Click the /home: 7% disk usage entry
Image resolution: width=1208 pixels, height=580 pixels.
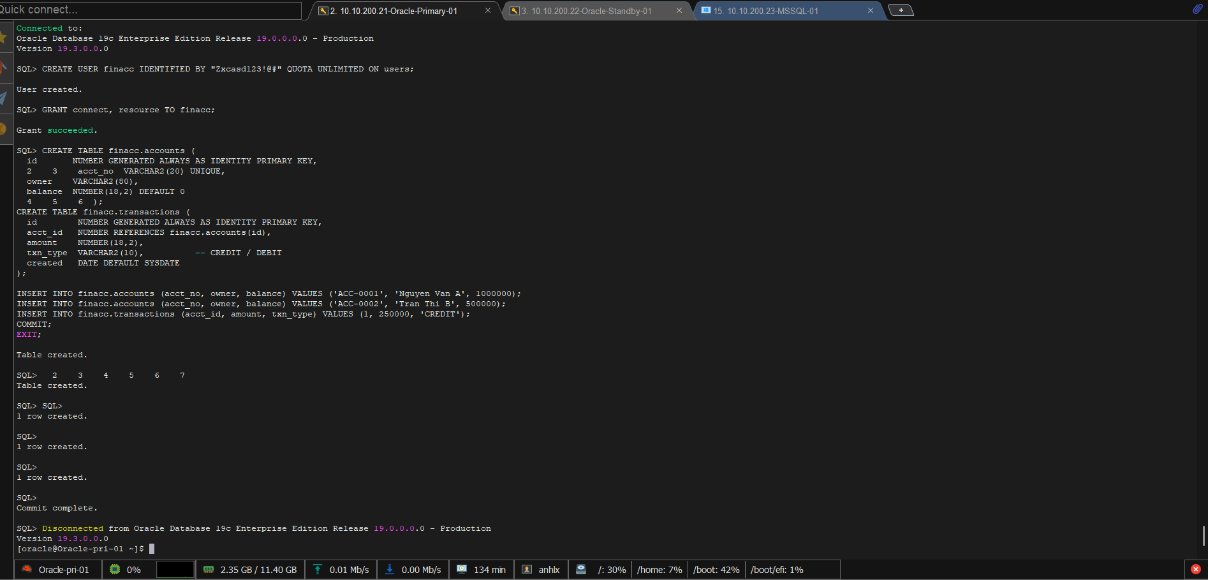[x=659, y=570]
